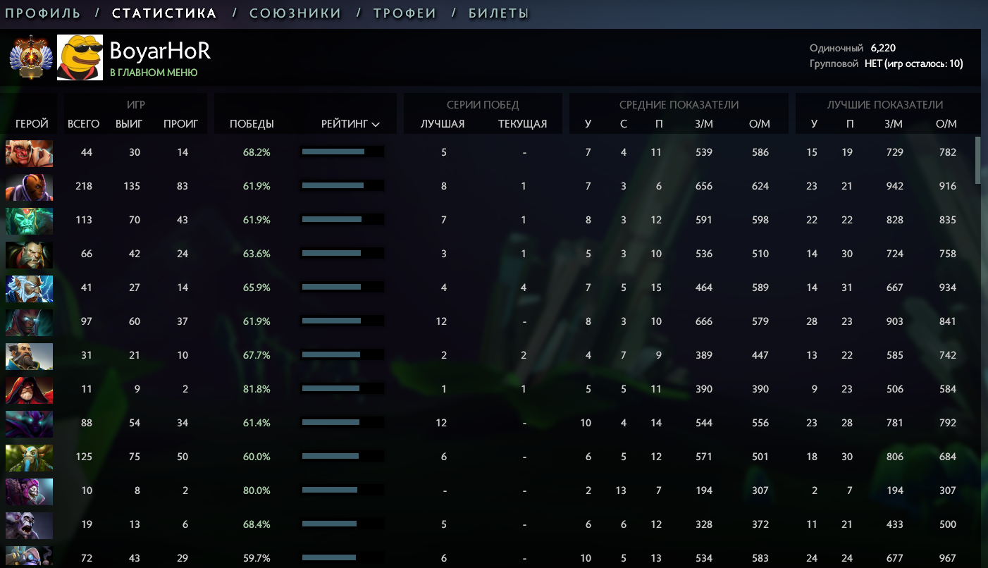Click rating bar in the 81.8% row

coord(342,388)
